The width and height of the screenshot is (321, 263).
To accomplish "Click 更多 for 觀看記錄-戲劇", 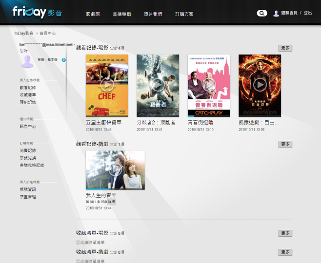I will [x=285, y=144].
